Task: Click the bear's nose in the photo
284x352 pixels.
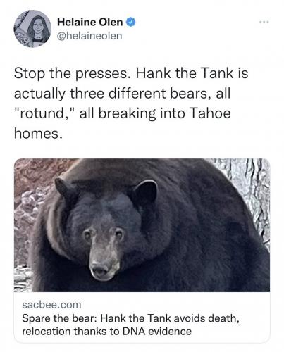Action: pyautogui.click(x=101, y=268)
